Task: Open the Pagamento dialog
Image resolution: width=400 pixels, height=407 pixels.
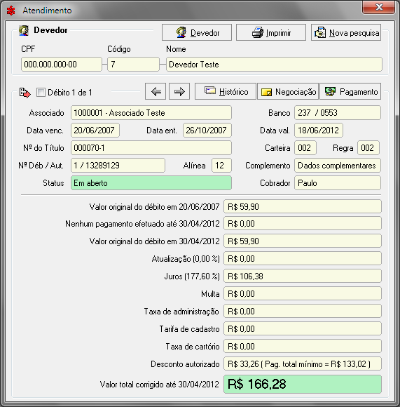Action: [350, 91]
